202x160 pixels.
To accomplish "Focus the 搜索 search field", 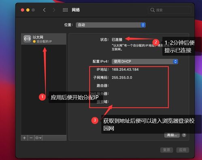I will tap(170, 10).
